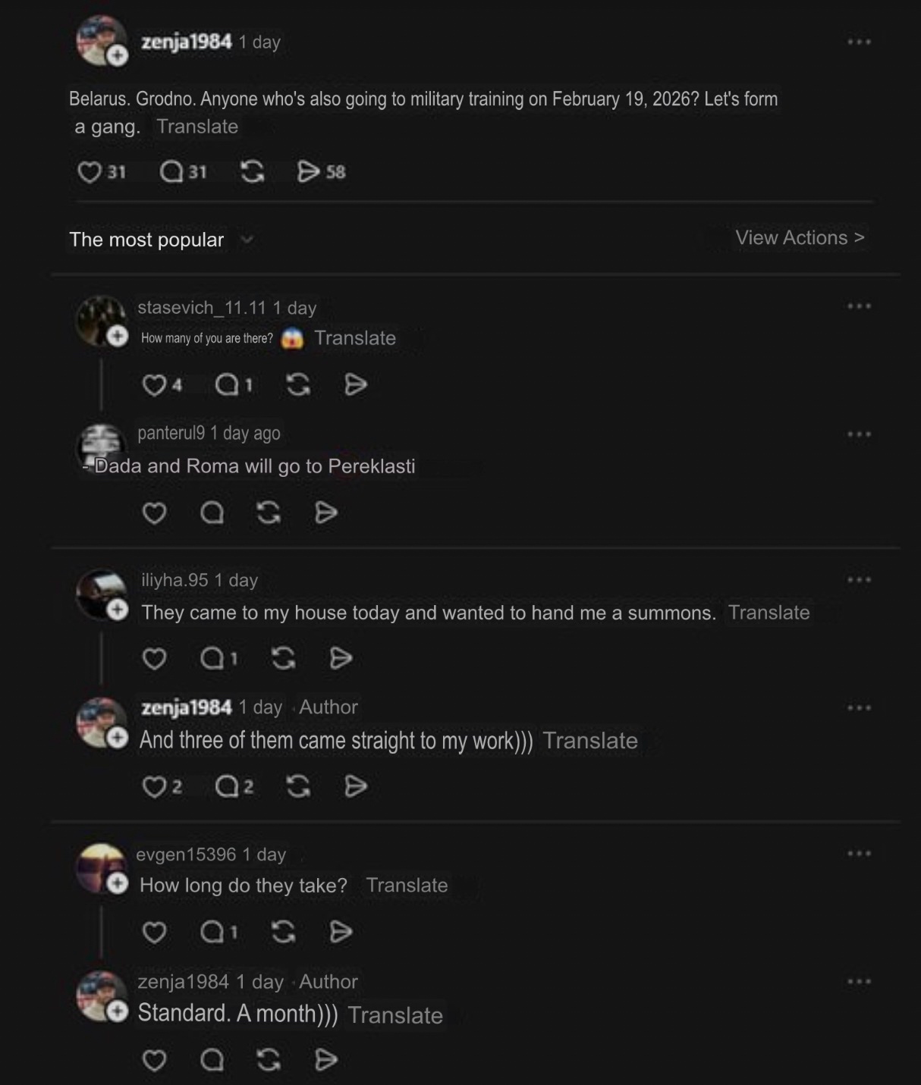
Task: Like panterul9's reply
Action: 154,513
